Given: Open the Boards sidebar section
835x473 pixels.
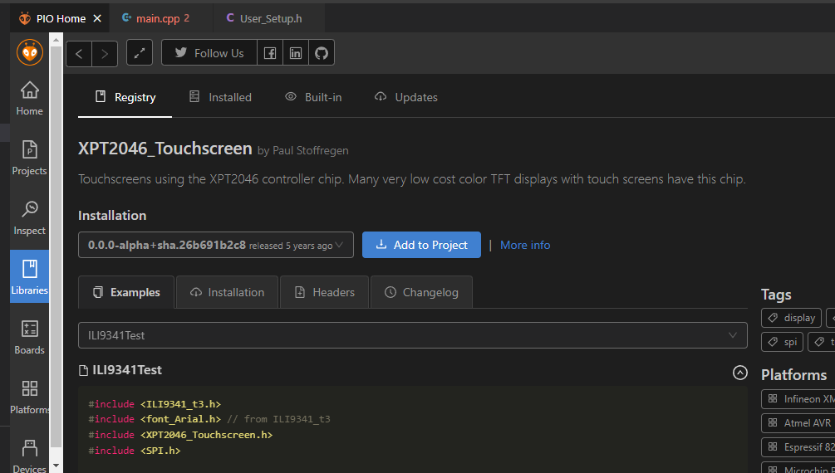Looking at the screenshot, I should click(x=29, y=338).
